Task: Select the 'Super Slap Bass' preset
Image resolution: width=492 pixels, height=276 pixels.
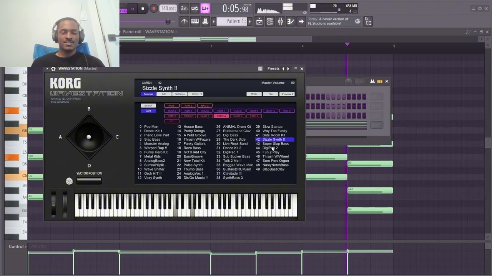Action: click(275, 144)
